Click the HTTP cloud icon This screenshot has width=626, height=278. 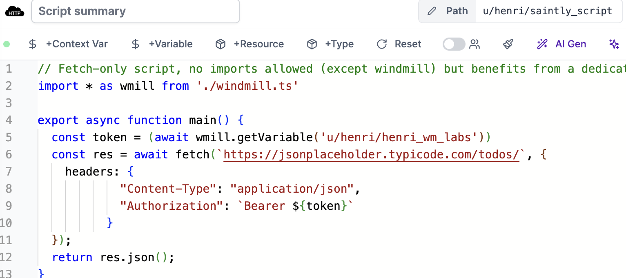click(15, 11)
